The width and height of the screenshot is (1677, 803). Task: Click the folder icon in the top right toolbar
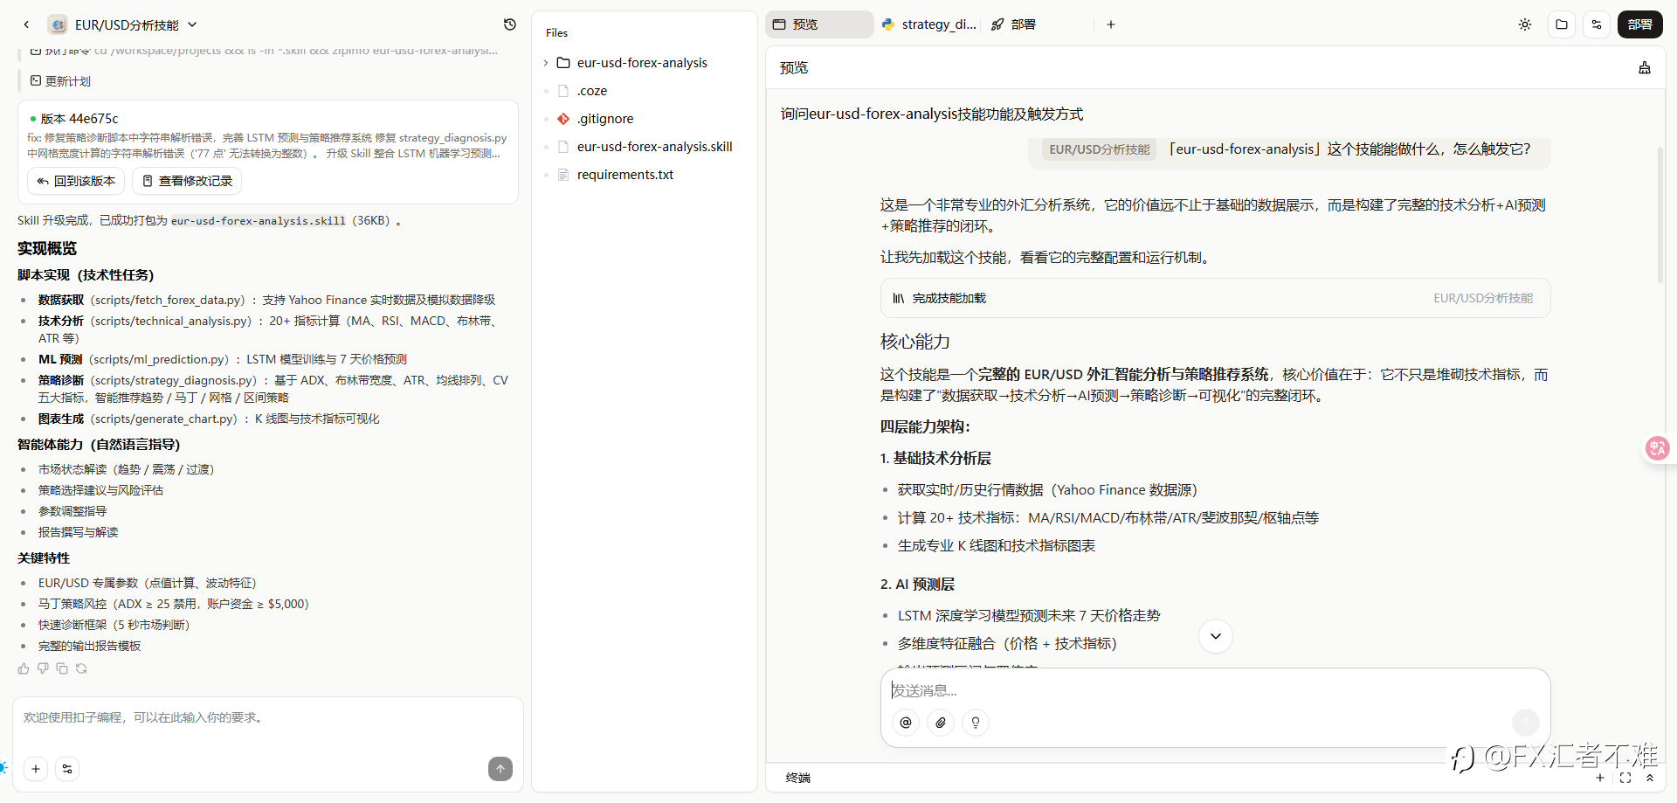1562,24
